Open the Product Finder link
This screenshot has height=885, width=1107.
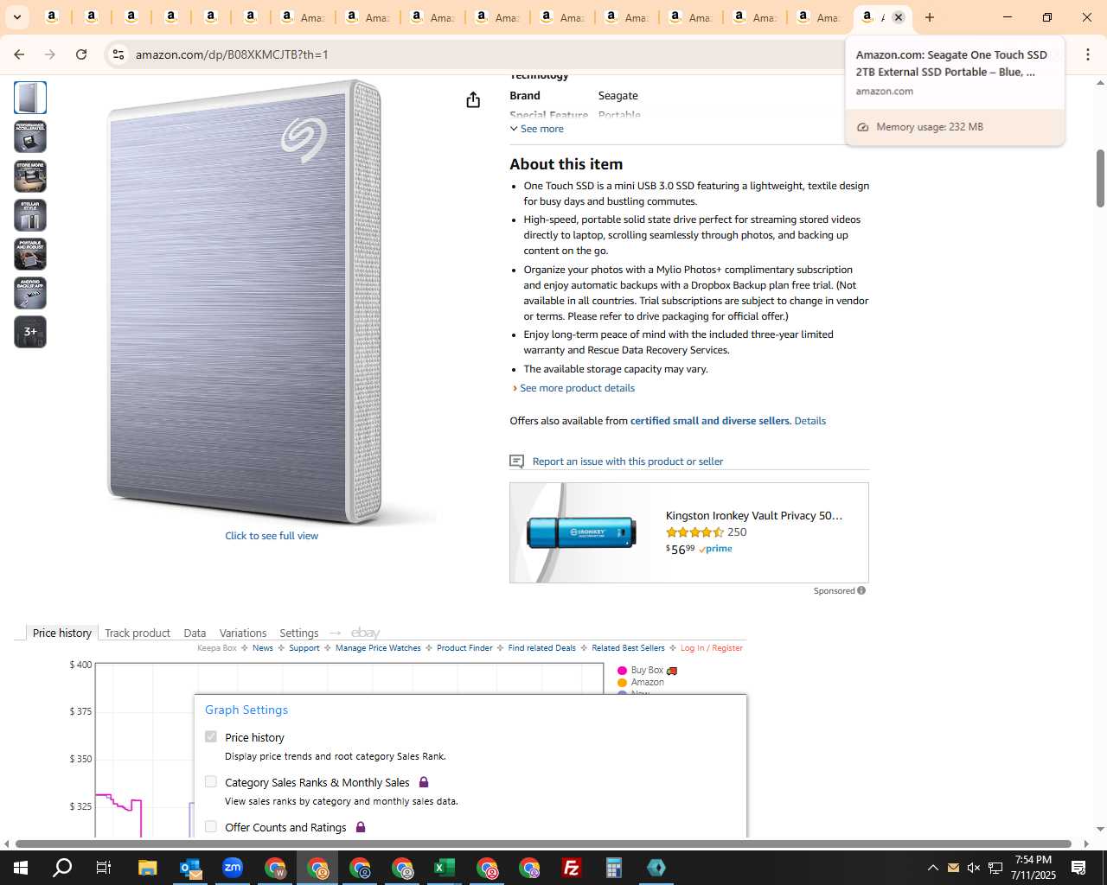click(464, 647)
